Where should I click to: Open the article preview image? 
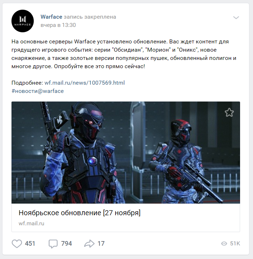pyautogui.click(x=126, y=152)
